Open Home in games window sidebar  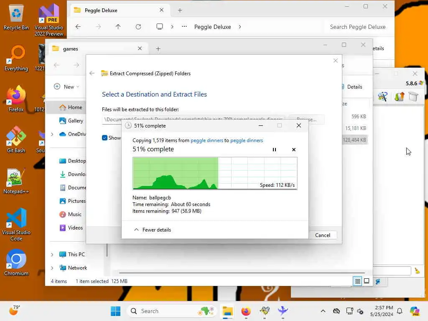tap(71, 107)
